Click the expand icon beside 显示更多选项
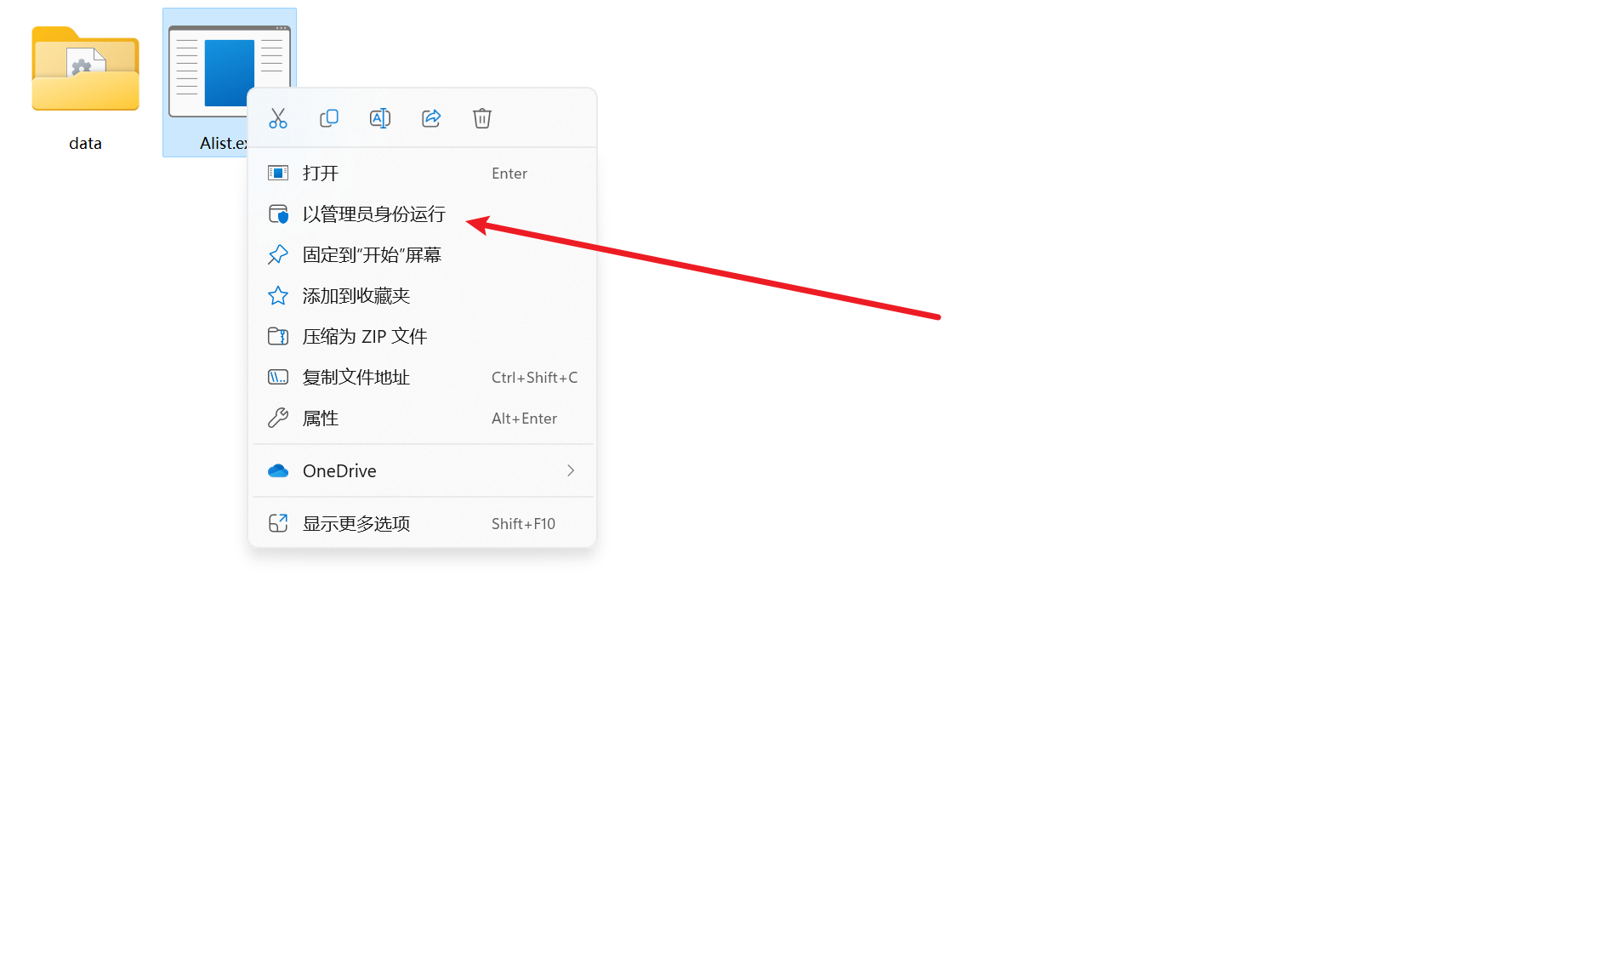This screenshot has width=1616, height=974. [278, 524]
